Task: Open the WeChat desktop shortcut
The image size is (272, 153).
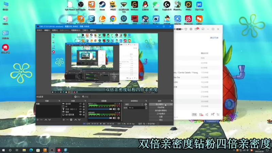Action: tap(156, 6)
